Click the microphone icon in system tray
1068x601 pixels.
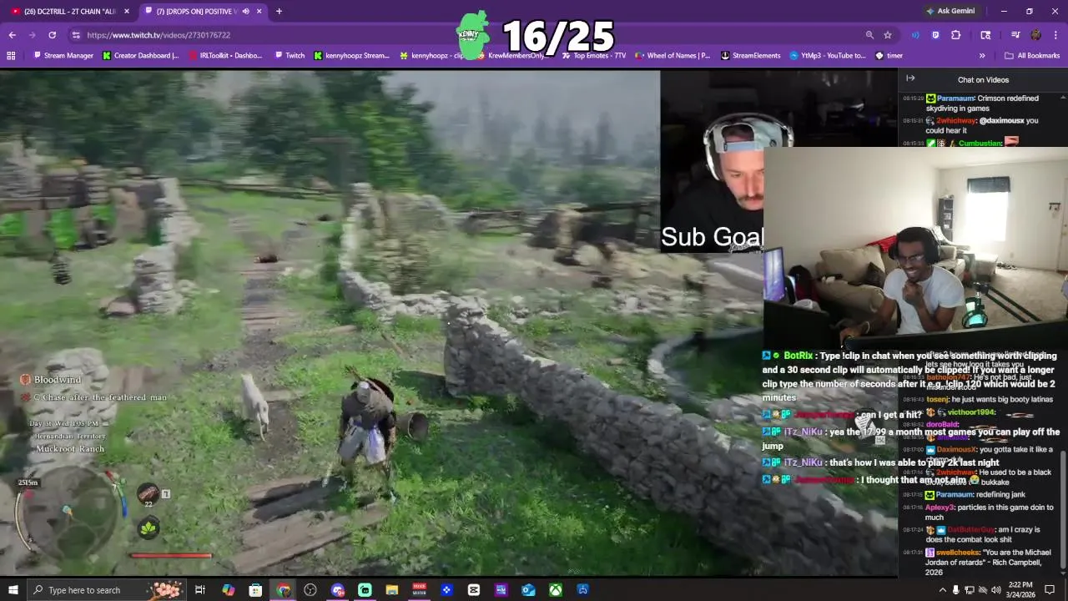click(x=956, y=590)
